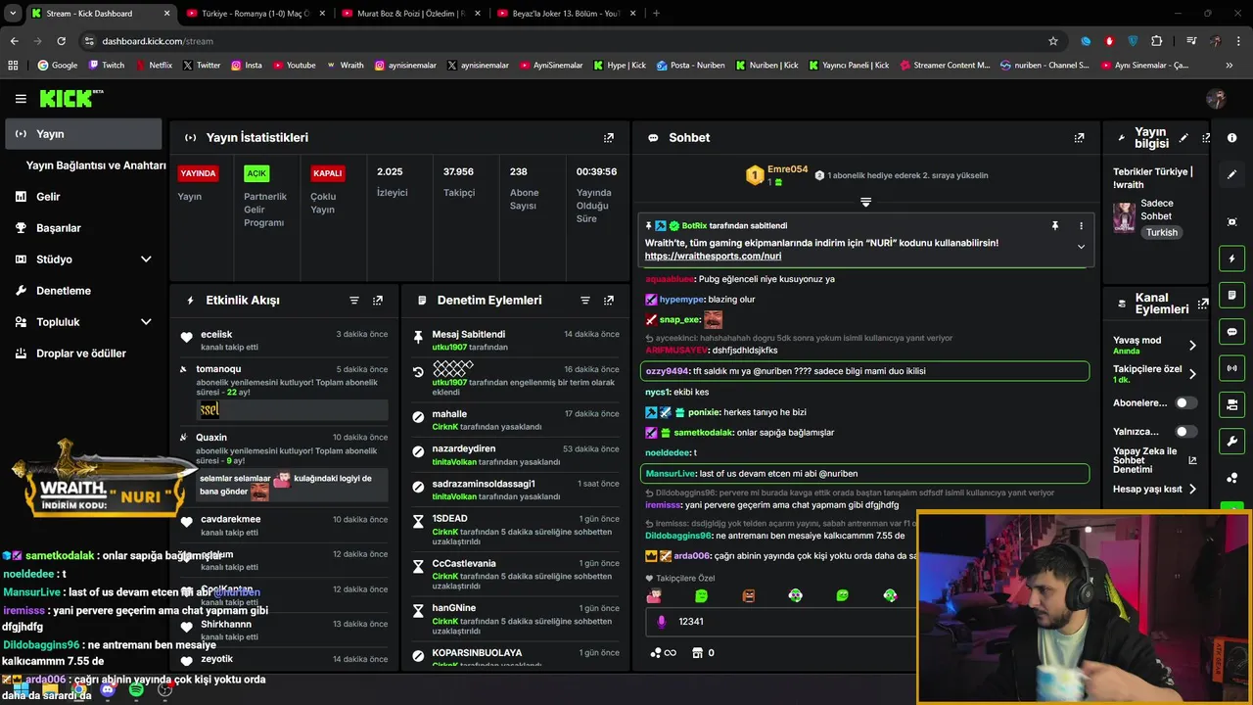Open Yayın Bağlantısı ve Anahtarı page
Viewport: 1253px width, 705px height.
click(96, 165)
